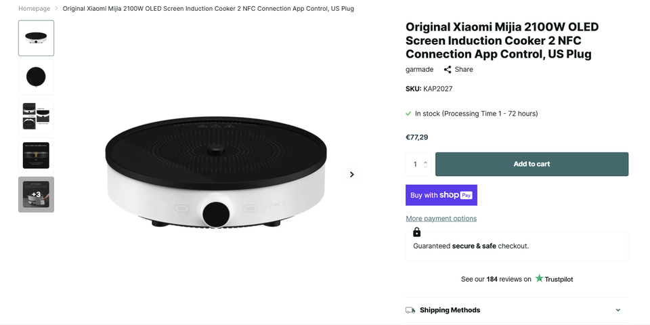
Task: Increase quantity with the up arrow
Action: 425,161
